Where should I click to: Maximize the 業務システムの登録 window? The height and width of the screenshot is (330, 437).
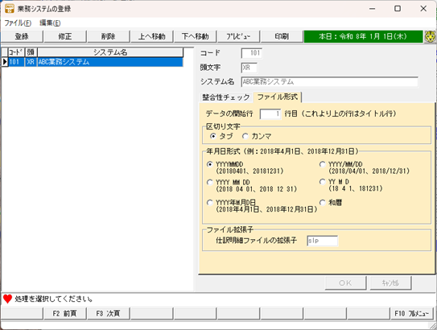point(398,9)
